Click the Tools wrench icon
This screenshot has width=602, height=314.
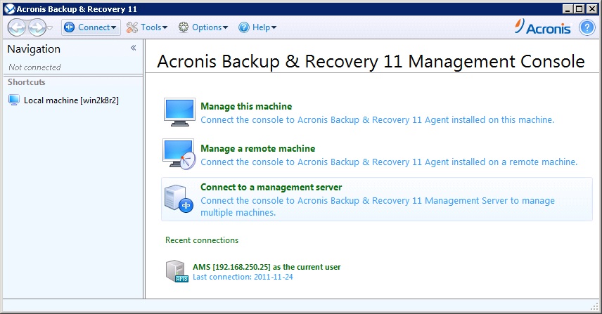[132, 27]
